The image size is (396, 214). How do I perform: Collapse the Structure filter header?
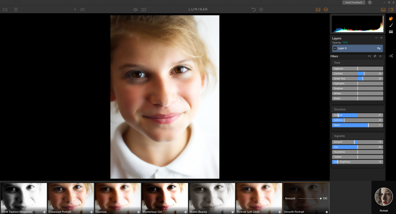pyautogui.click(x=357, y=109)
